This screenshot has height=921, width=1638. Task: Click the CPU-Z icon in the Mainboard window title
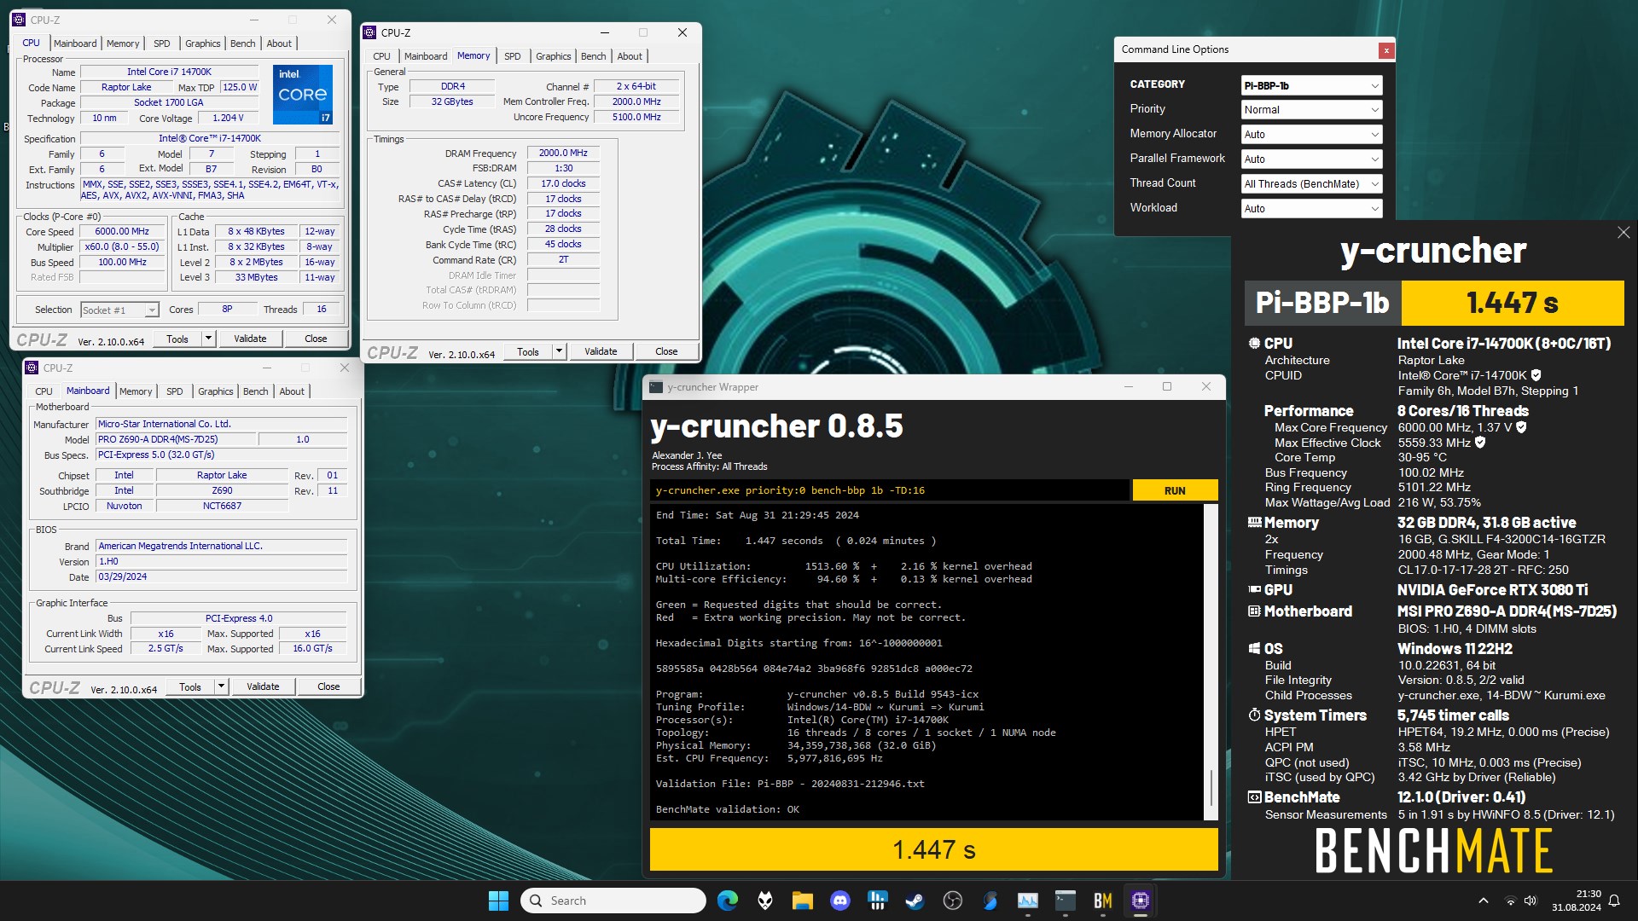(32, 368)
